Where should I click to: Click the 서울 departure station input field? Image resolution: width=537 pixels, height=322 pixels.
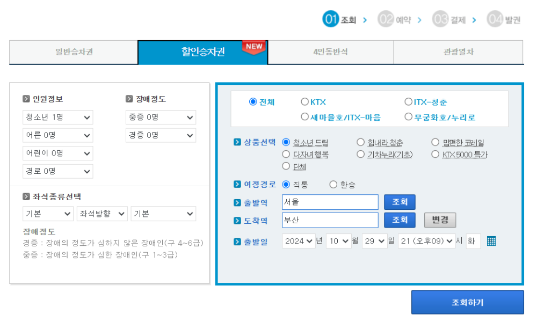point(330,202)
